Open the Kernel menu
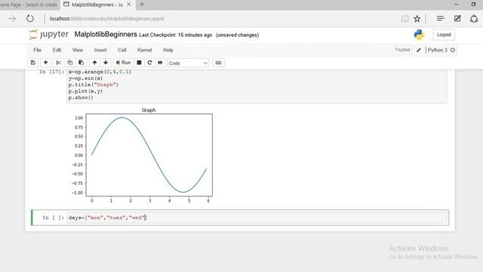 tap(145, 50)
